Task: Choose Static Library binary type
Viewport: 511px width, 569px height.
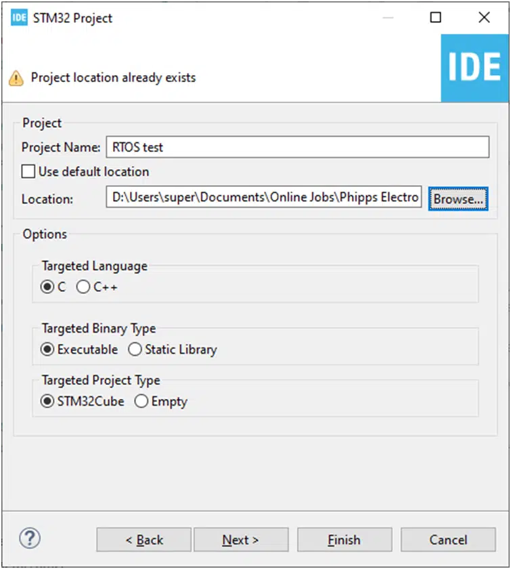Action: tap(135, 350)
